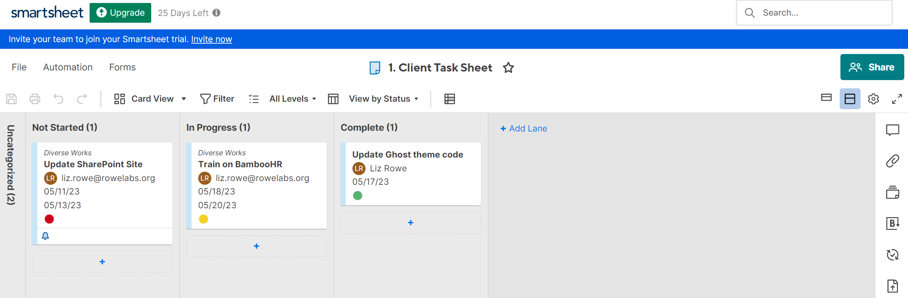Click the table grid icon in toolbar
This screenshot has width=908, height=298.
(x=450, y=99)
